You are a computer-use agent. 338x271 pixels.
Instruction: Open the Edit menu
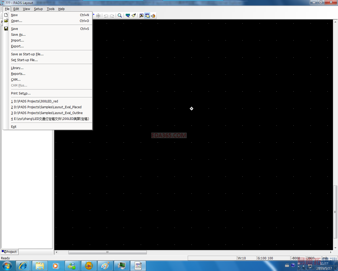(16, 9)
